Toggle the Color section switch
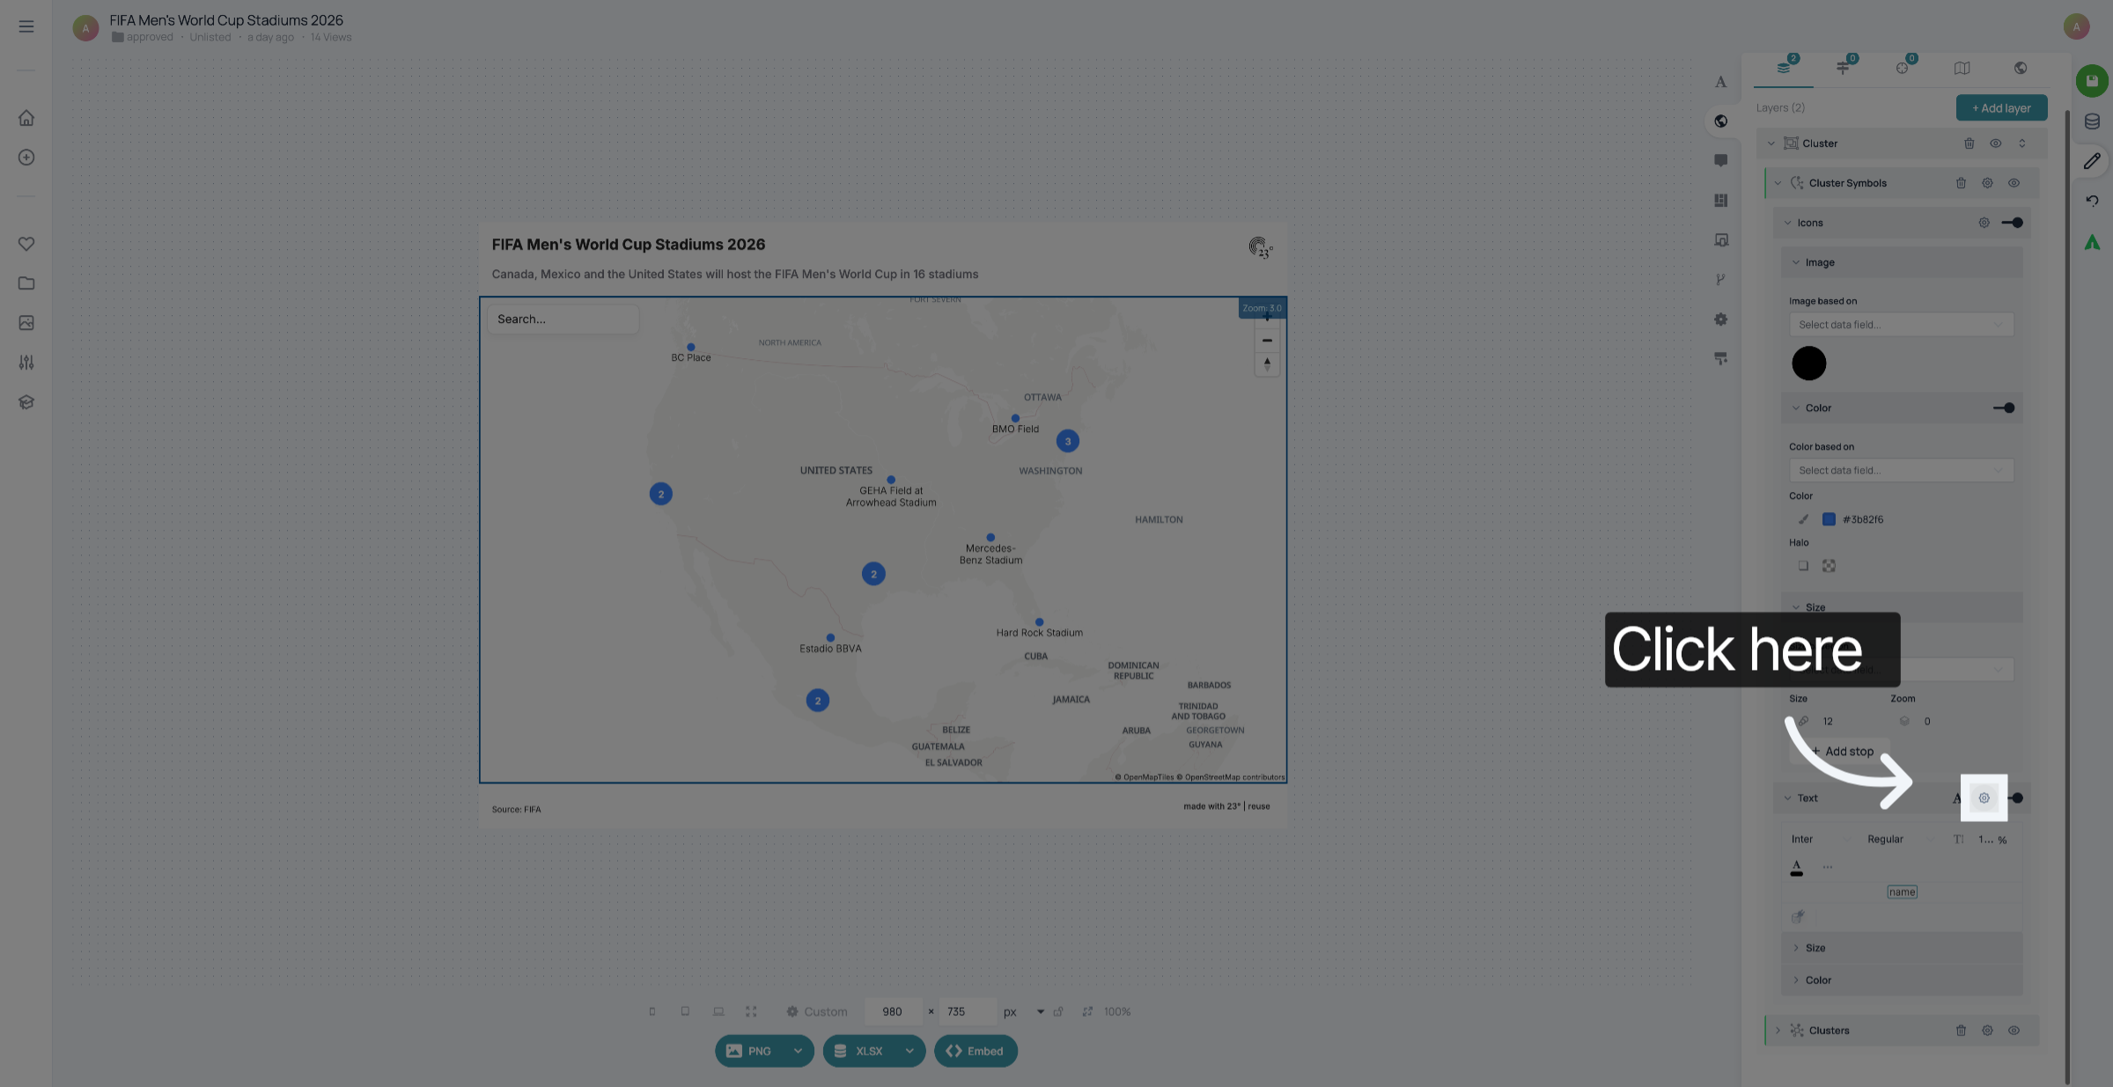This screenshot has height=1087, width=2113. click(x=2004, y=408)
